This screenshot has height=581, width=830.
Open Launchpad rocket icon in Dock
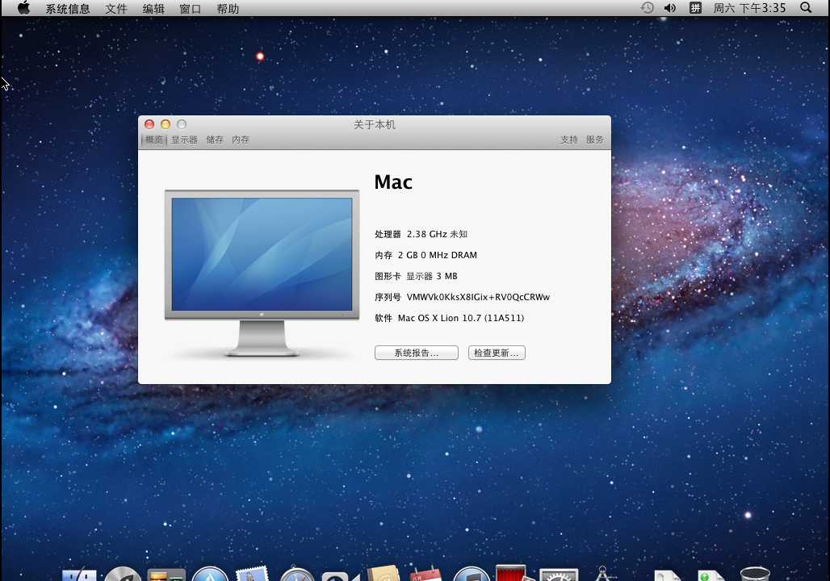coord(123,574)
